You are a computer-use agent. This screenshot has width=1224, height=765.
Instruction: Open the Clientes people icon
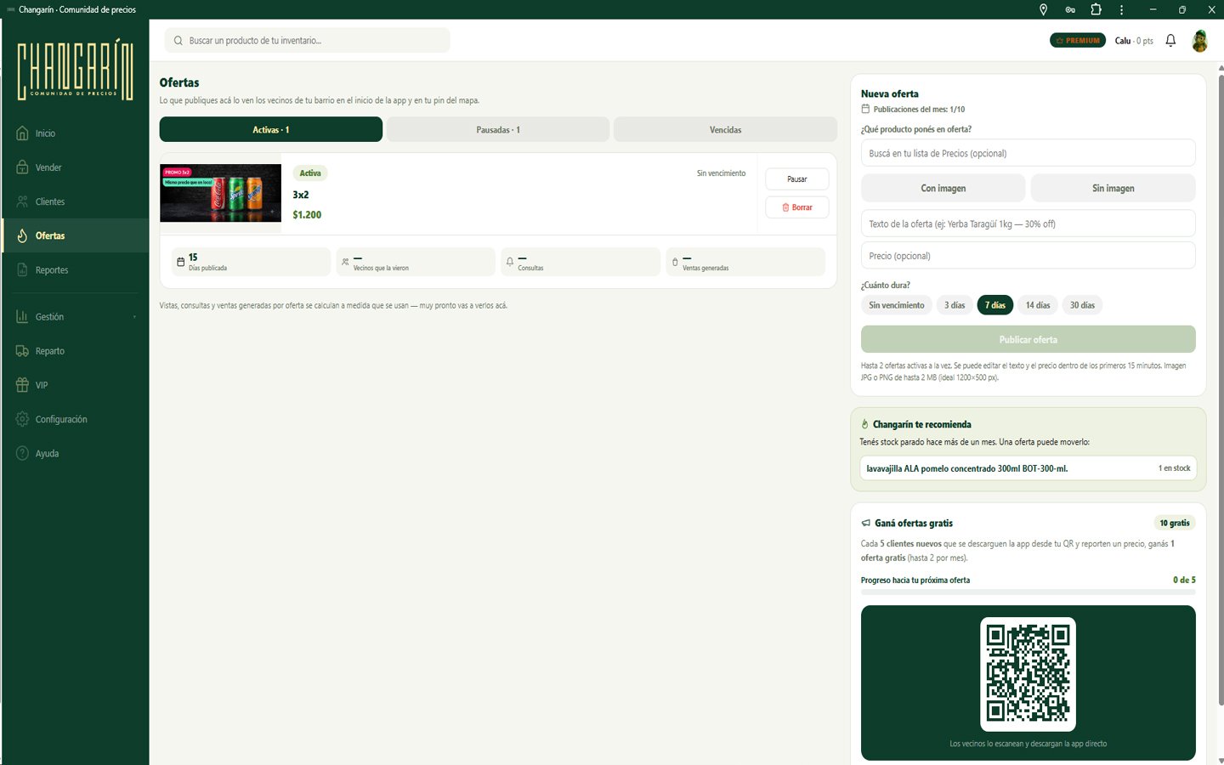(22, 201)
